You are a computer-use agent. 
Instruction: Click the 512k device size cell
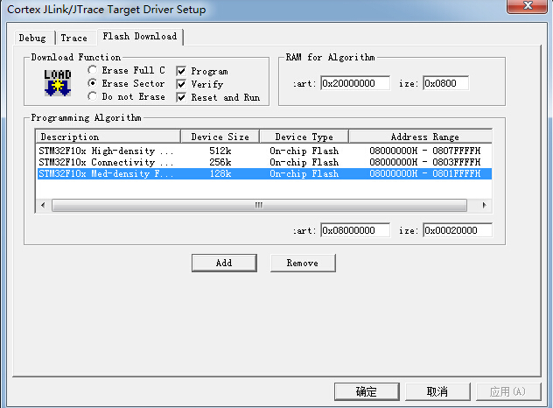(220, 151)
